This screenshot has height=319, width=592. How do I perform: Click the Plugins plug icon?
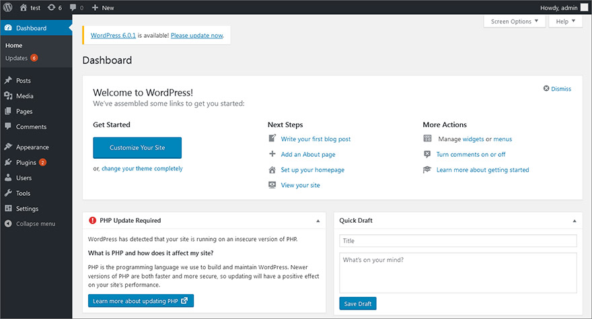click(x=8, y=162)
